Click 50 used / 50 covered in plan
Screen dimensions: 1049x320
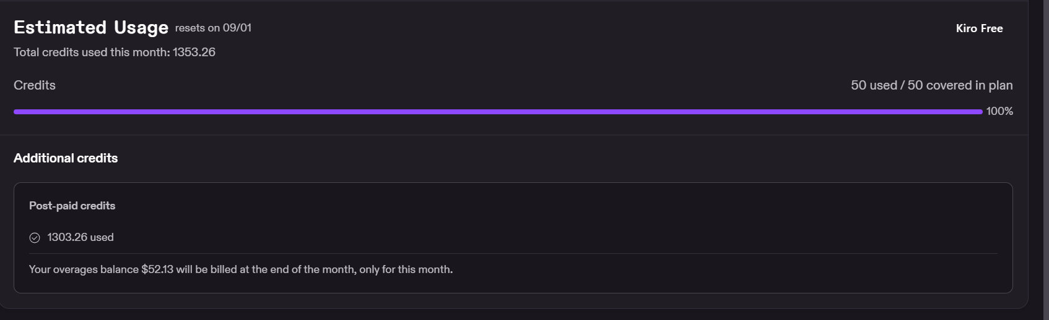click(932, 85)
